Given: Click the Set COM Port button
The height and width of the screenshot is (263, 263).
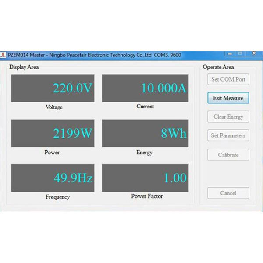Looking at the screenshot, I should 228,79.
